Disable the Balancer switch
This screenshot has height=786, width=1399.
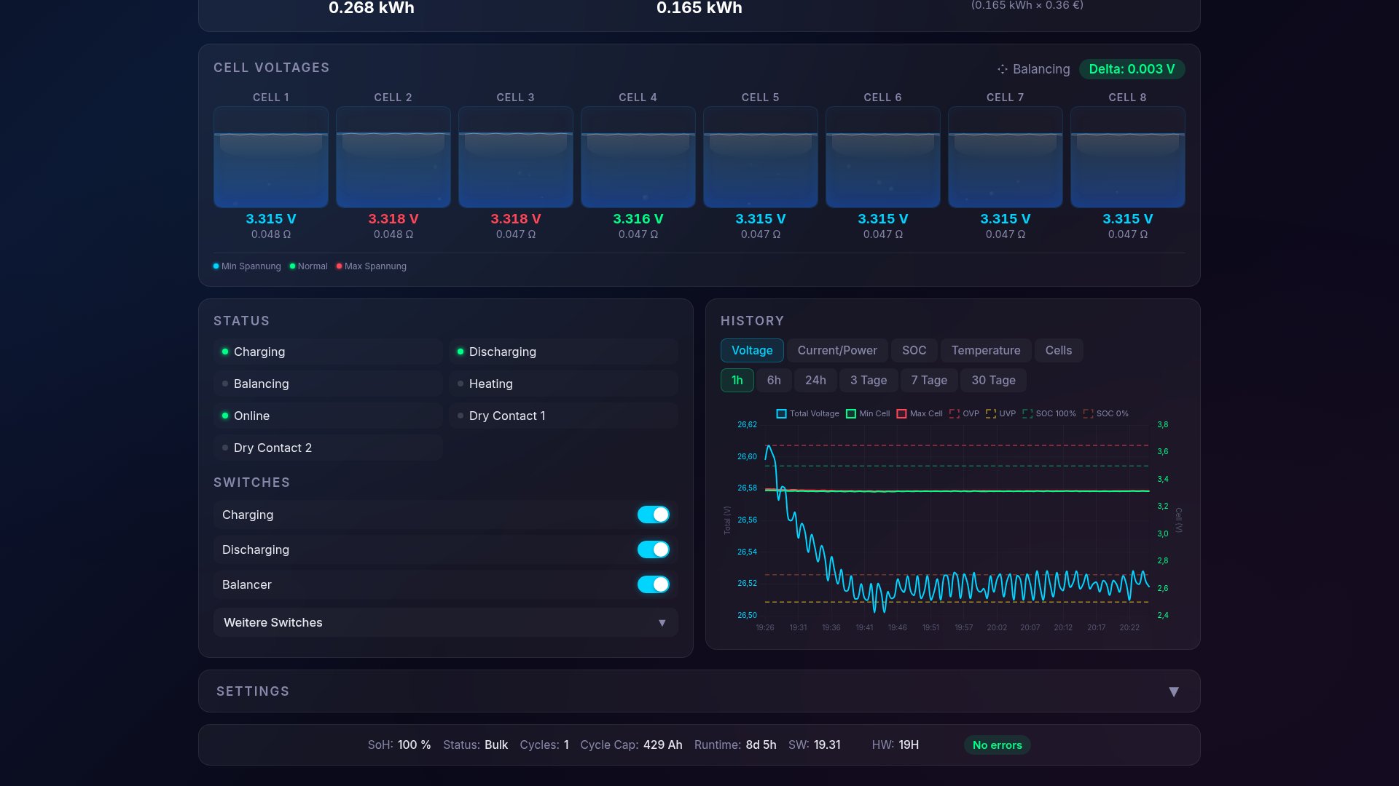654,584
